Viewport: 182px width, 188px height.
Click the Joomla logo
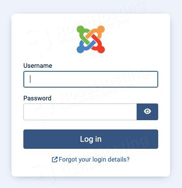(x=91, y=40)
